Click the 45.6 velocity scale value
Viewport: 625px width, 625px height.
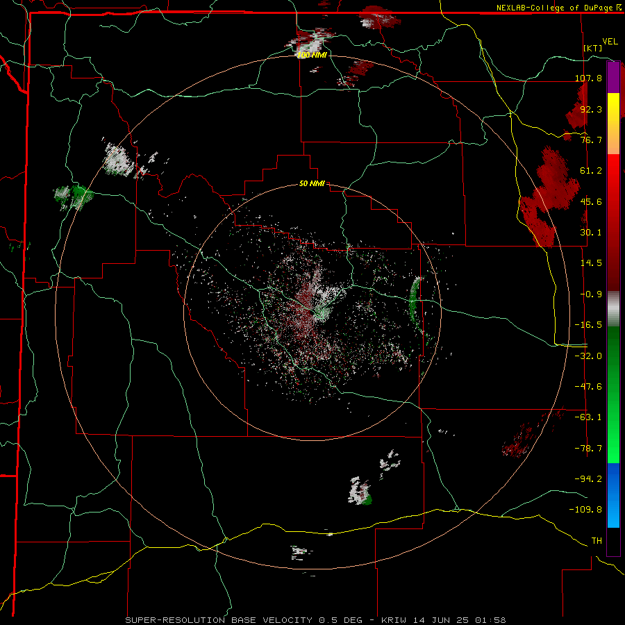591,201
